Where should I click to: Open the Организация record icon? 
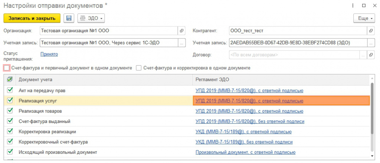tap(181, 30)
